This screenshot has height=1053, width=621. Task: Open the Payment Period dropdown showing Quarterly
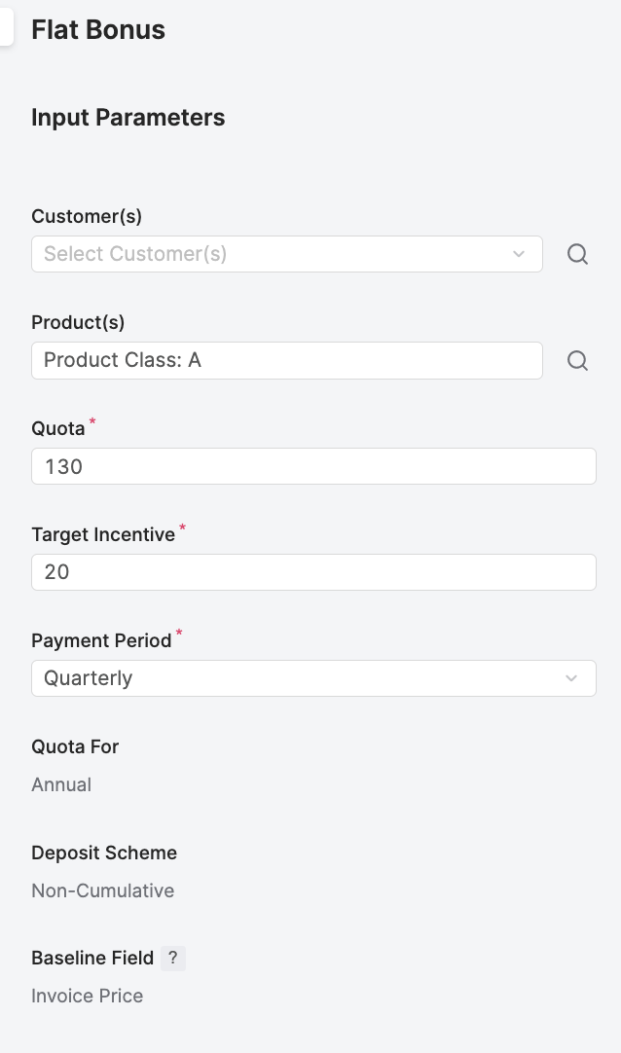tap(313, 678)
